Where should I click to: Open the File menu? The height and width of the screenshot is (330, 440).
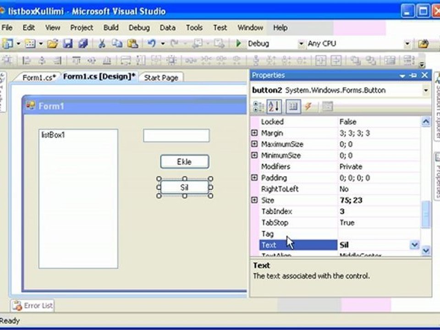click(x=7, y=27)
